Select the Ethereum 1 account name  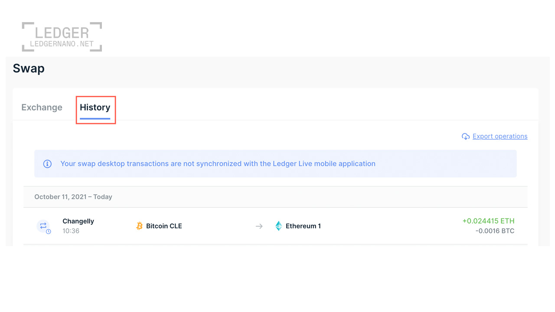(303, 226)
